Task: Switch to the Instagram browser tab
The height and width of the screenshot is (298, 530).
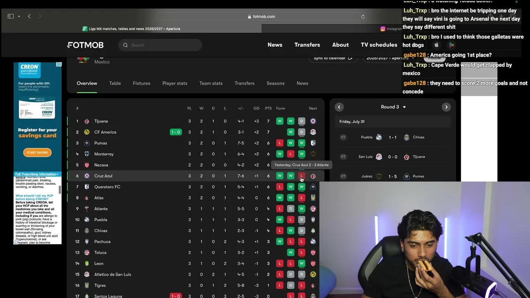Action: 391,29
